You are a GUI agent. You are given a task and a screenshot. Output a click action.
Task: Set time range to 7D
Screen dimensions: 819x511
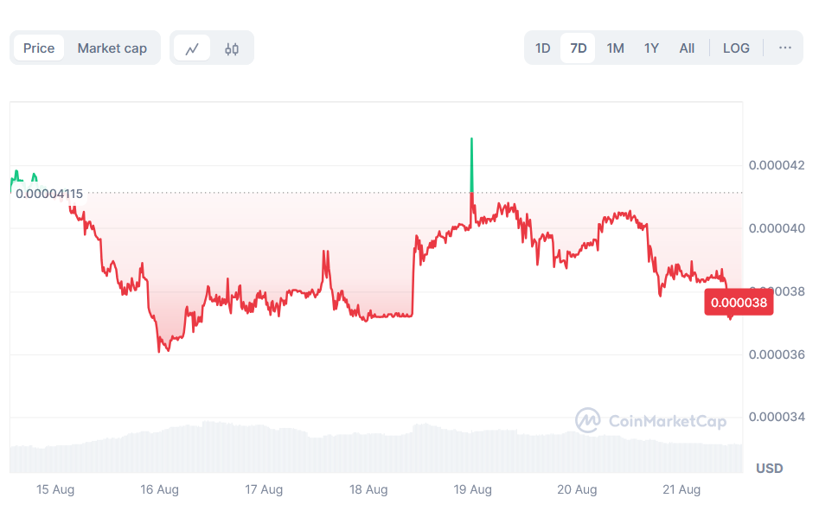point(579,48)
